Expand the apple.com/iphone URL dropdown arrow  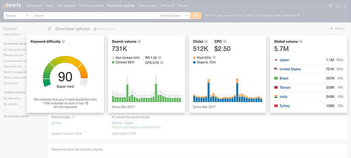coord(160,127)
